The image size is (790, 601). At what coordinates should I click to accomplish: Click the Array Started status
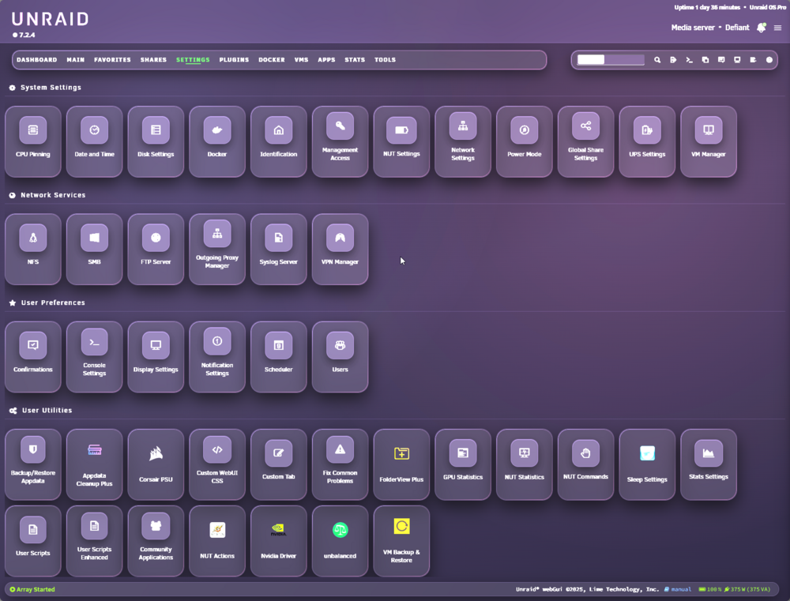(32, 589)
